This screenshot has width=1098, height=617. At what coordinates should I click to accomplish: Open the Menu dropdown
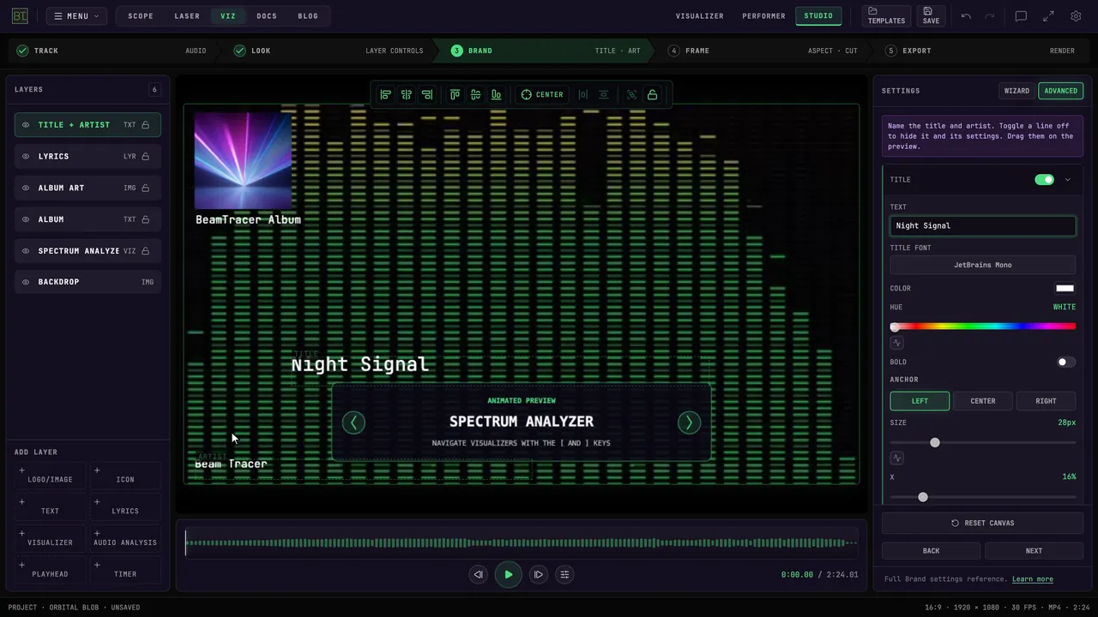[x=76, y=16]
